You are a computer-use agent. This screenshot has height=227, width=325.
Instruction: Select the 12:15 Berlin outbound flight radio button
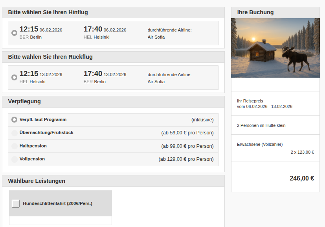[15, 33]
